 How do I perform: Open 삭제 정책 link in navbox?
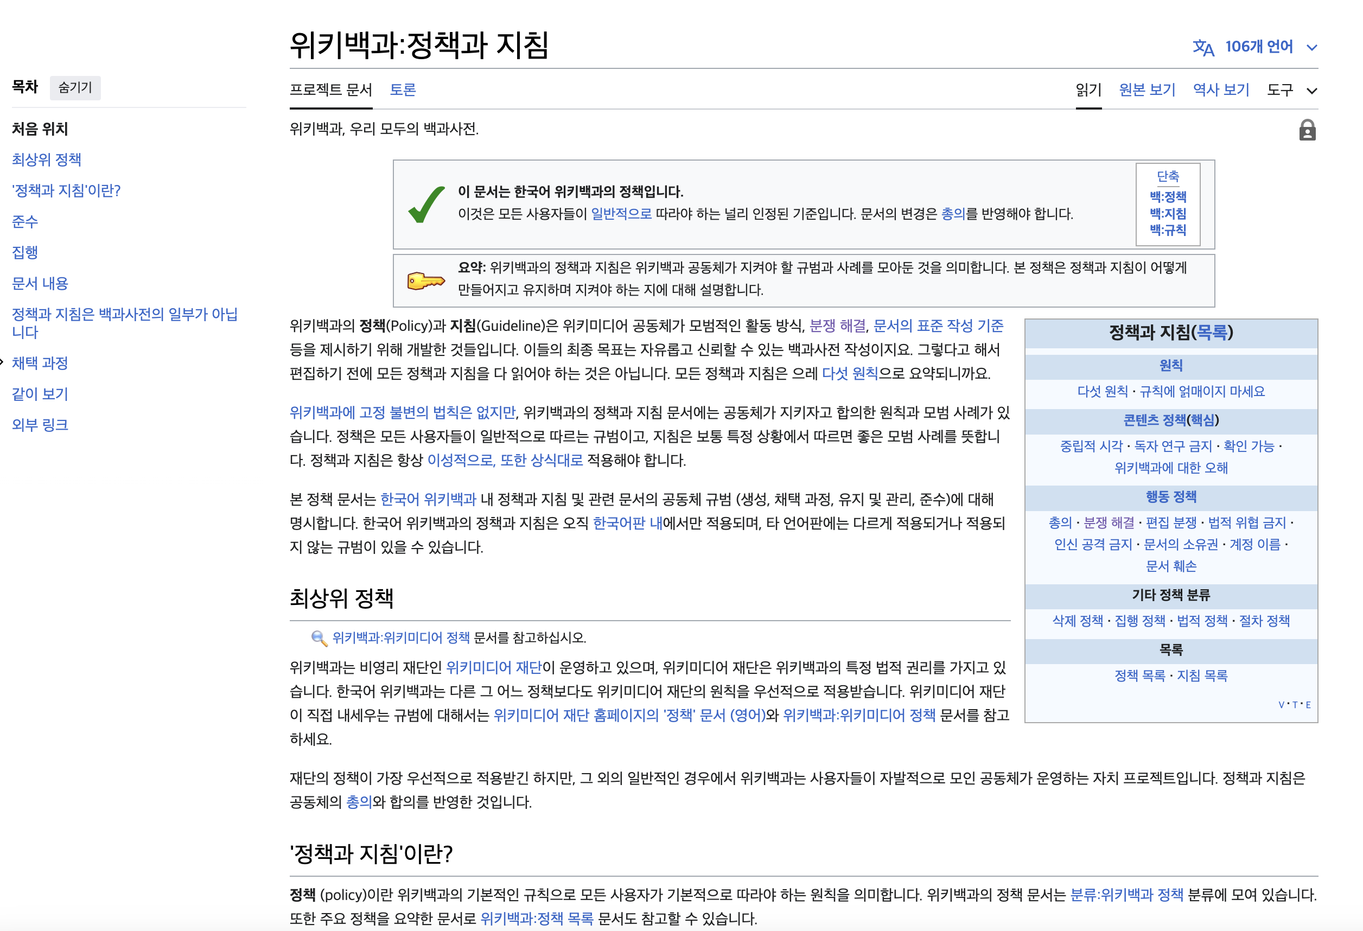[1078, 621]
